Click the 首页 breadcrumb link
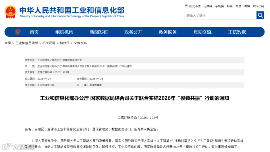The image size is (270, 152). 8,43
